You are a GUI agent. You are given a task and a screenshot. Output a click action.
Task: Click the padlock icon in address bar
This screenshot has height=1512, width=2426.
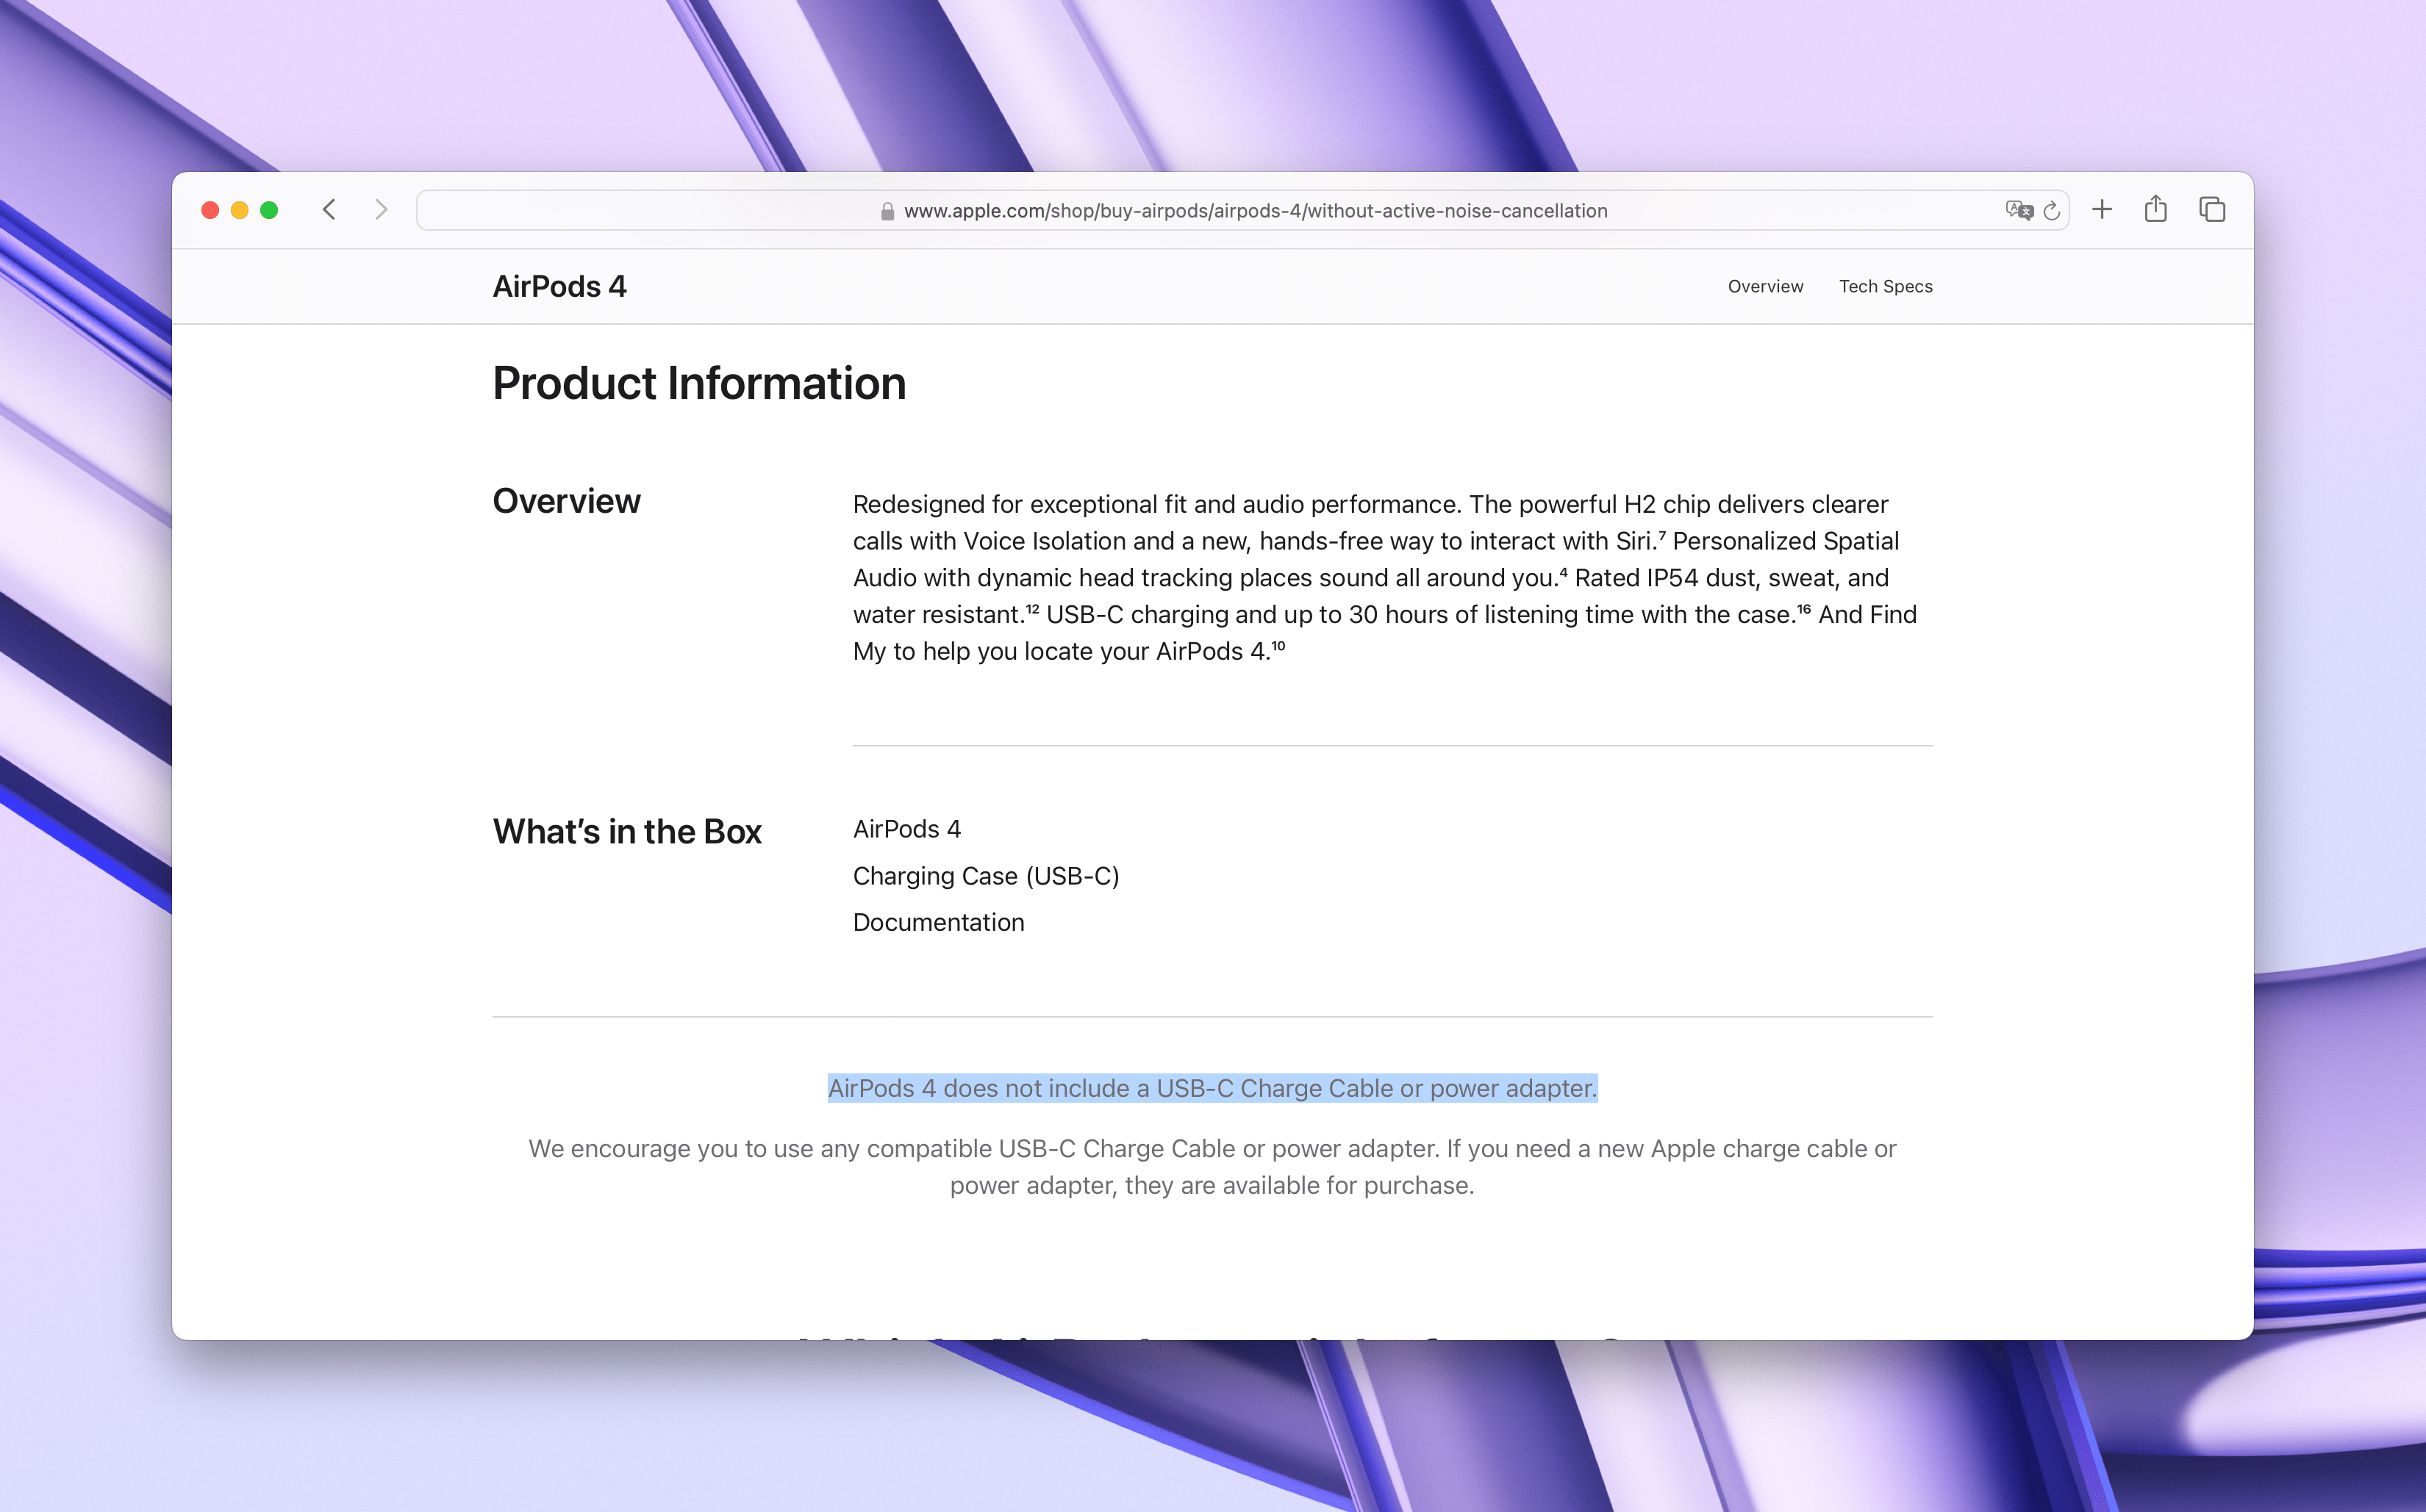click(x=887, y=211)
